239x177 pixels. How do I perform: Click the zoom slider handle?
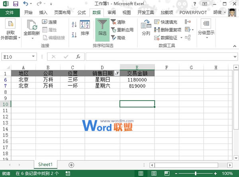[196, 173]
